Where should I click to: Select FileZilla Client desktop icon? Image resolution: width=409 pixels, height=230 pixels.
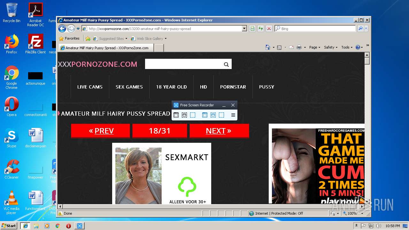35,44
